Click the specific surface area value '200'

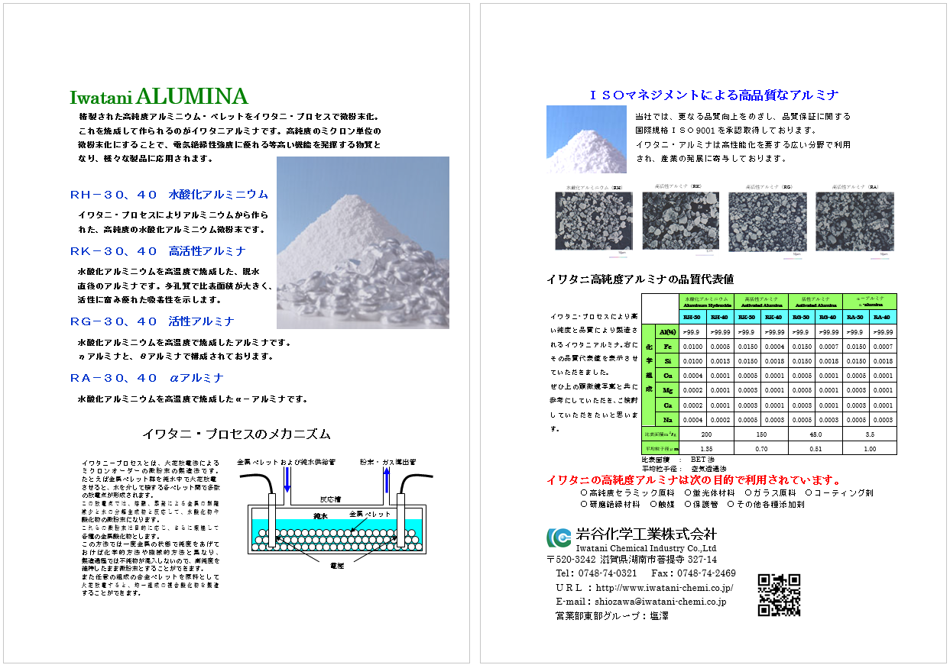click(x=705, y=434)
